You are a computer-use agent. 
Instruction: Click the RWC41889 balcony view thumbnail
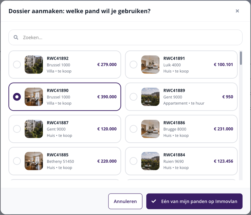[x=150, y=97]
